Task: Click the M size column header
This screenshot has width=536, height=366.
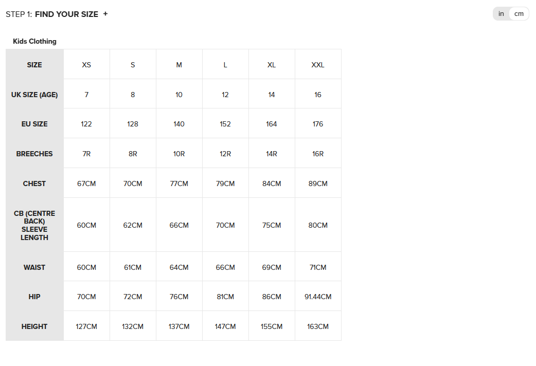Action: click(179, 65)
